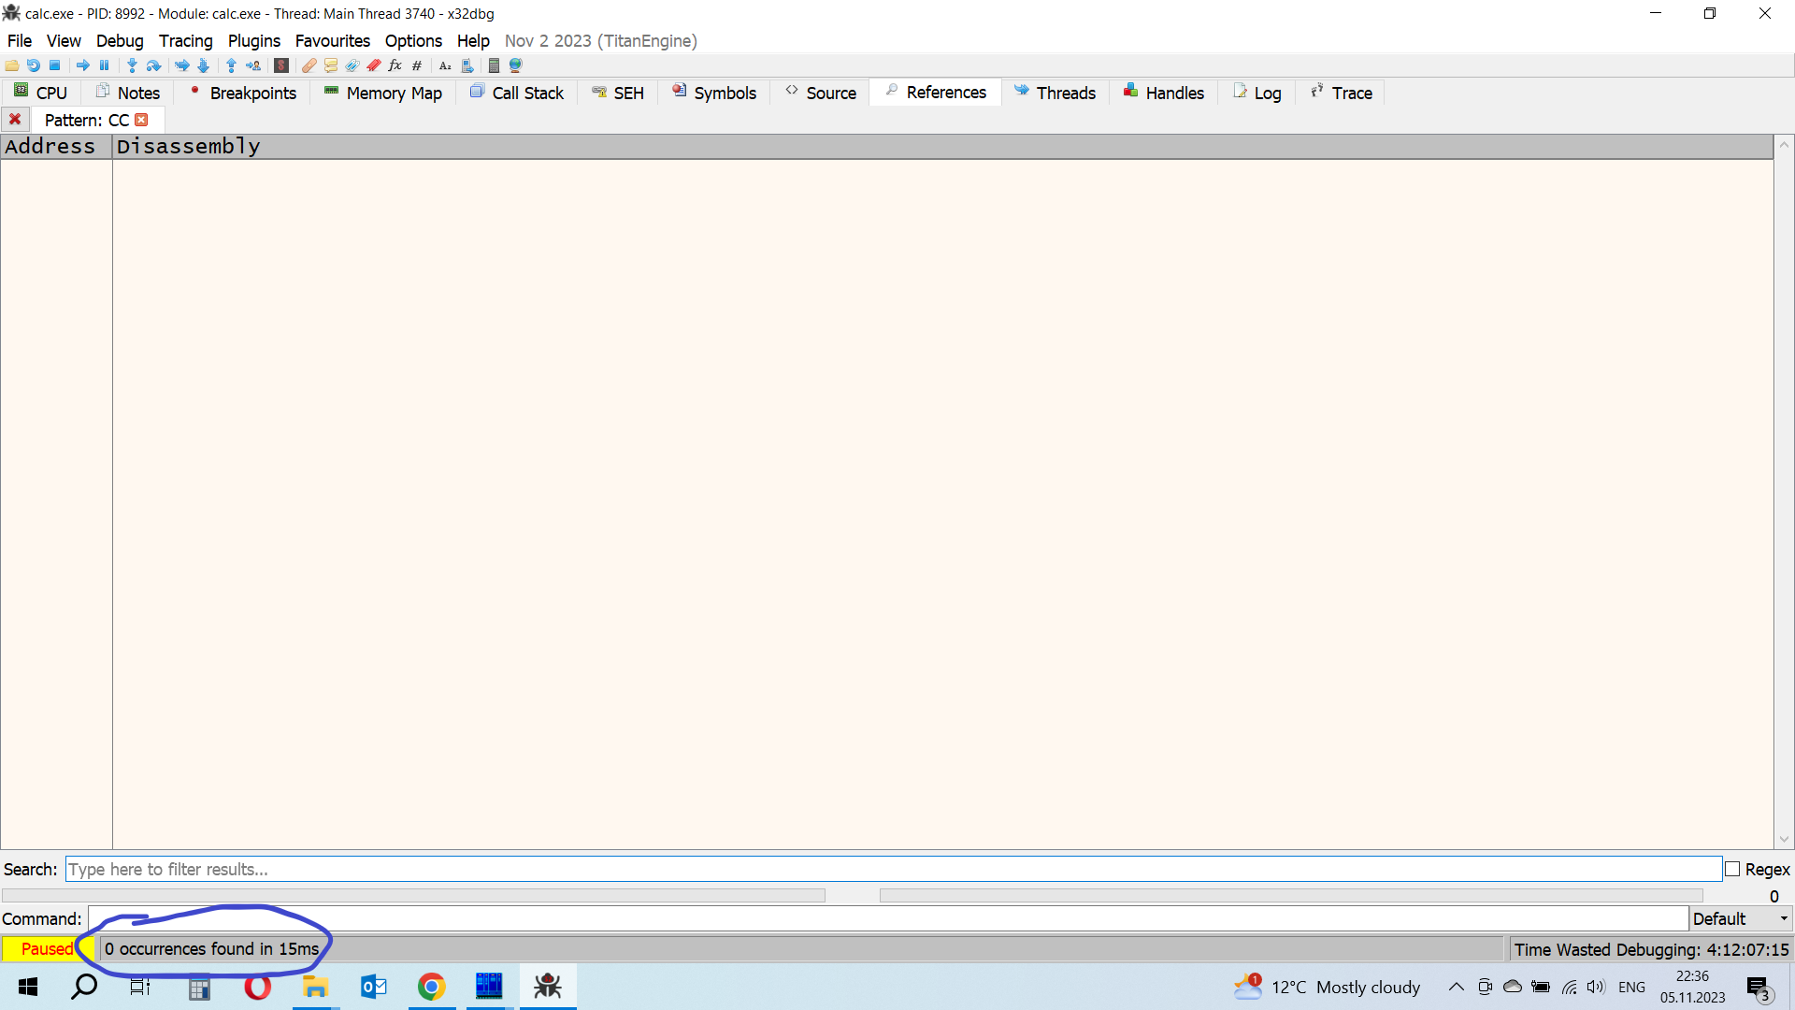Open Google Chrome from the taskbar
This screenshot has width=1795, height=1010.
click(431, 987)
